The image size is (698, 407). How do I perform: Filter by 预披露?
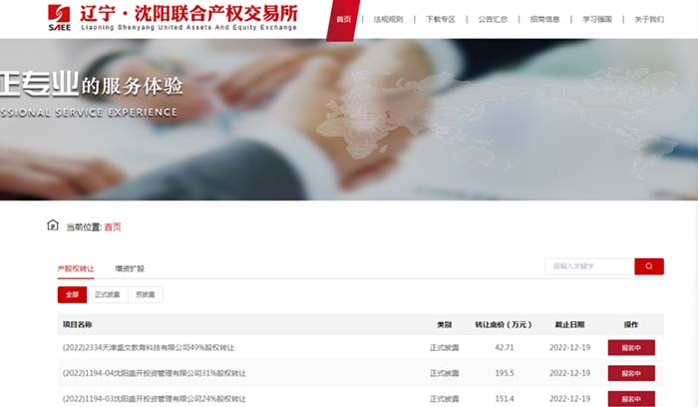[146, 294]
